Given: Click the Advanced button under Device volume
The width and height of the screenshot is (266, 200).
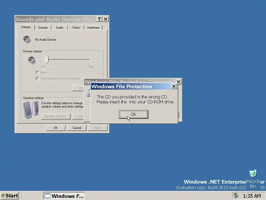Looking at the screenshot, I should pyautogui.click(x=78, y=88).
